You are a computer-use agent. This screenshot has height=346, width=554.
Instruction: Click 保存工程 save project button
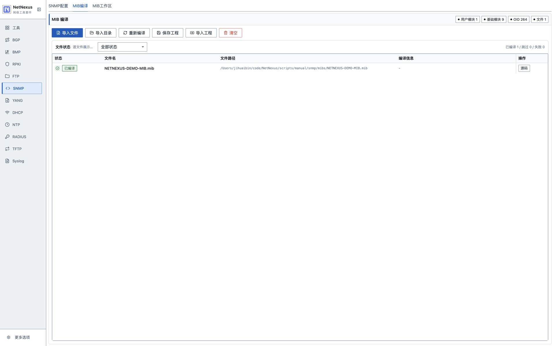168,33
